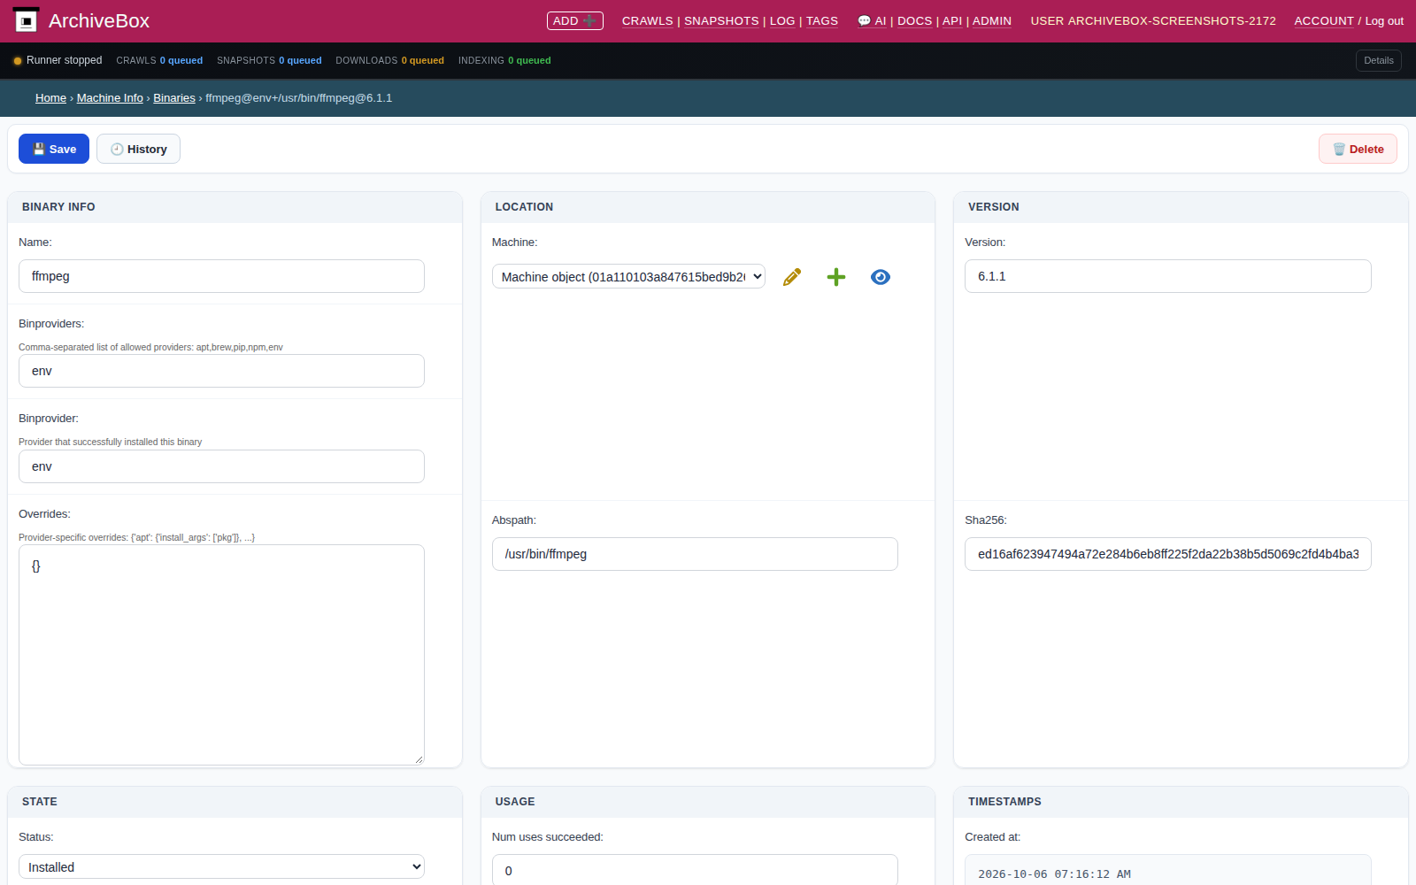
Task: Open ADMIN link
Action: pos(992,20)
